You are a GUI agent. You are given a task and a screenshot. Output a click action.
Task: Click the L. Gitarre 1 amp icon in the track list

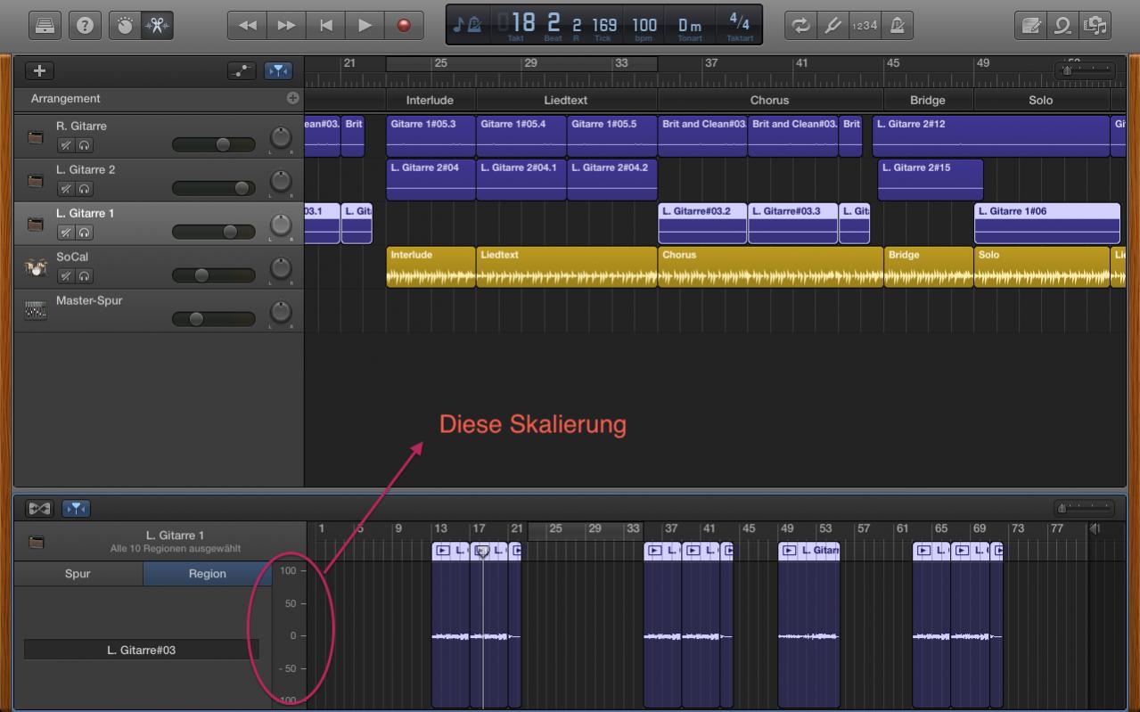point(36,225)
